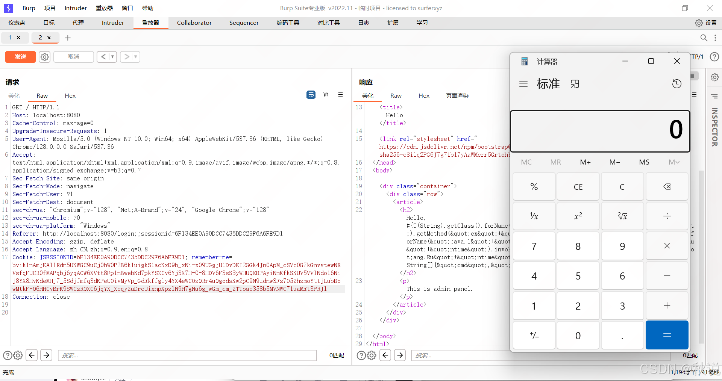Open Calculator history icon
This screenshot has height=381, width=722.
coord(676,84)
